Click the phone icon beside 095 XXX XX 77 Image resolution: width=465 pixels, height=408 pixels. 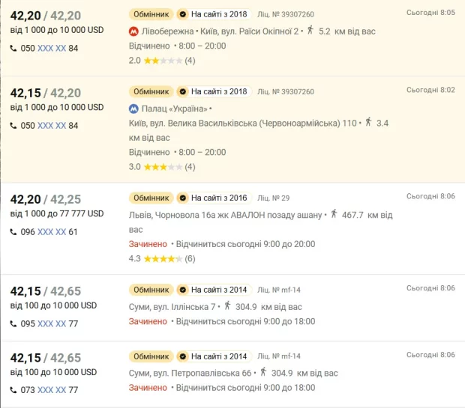pos(13,324)
